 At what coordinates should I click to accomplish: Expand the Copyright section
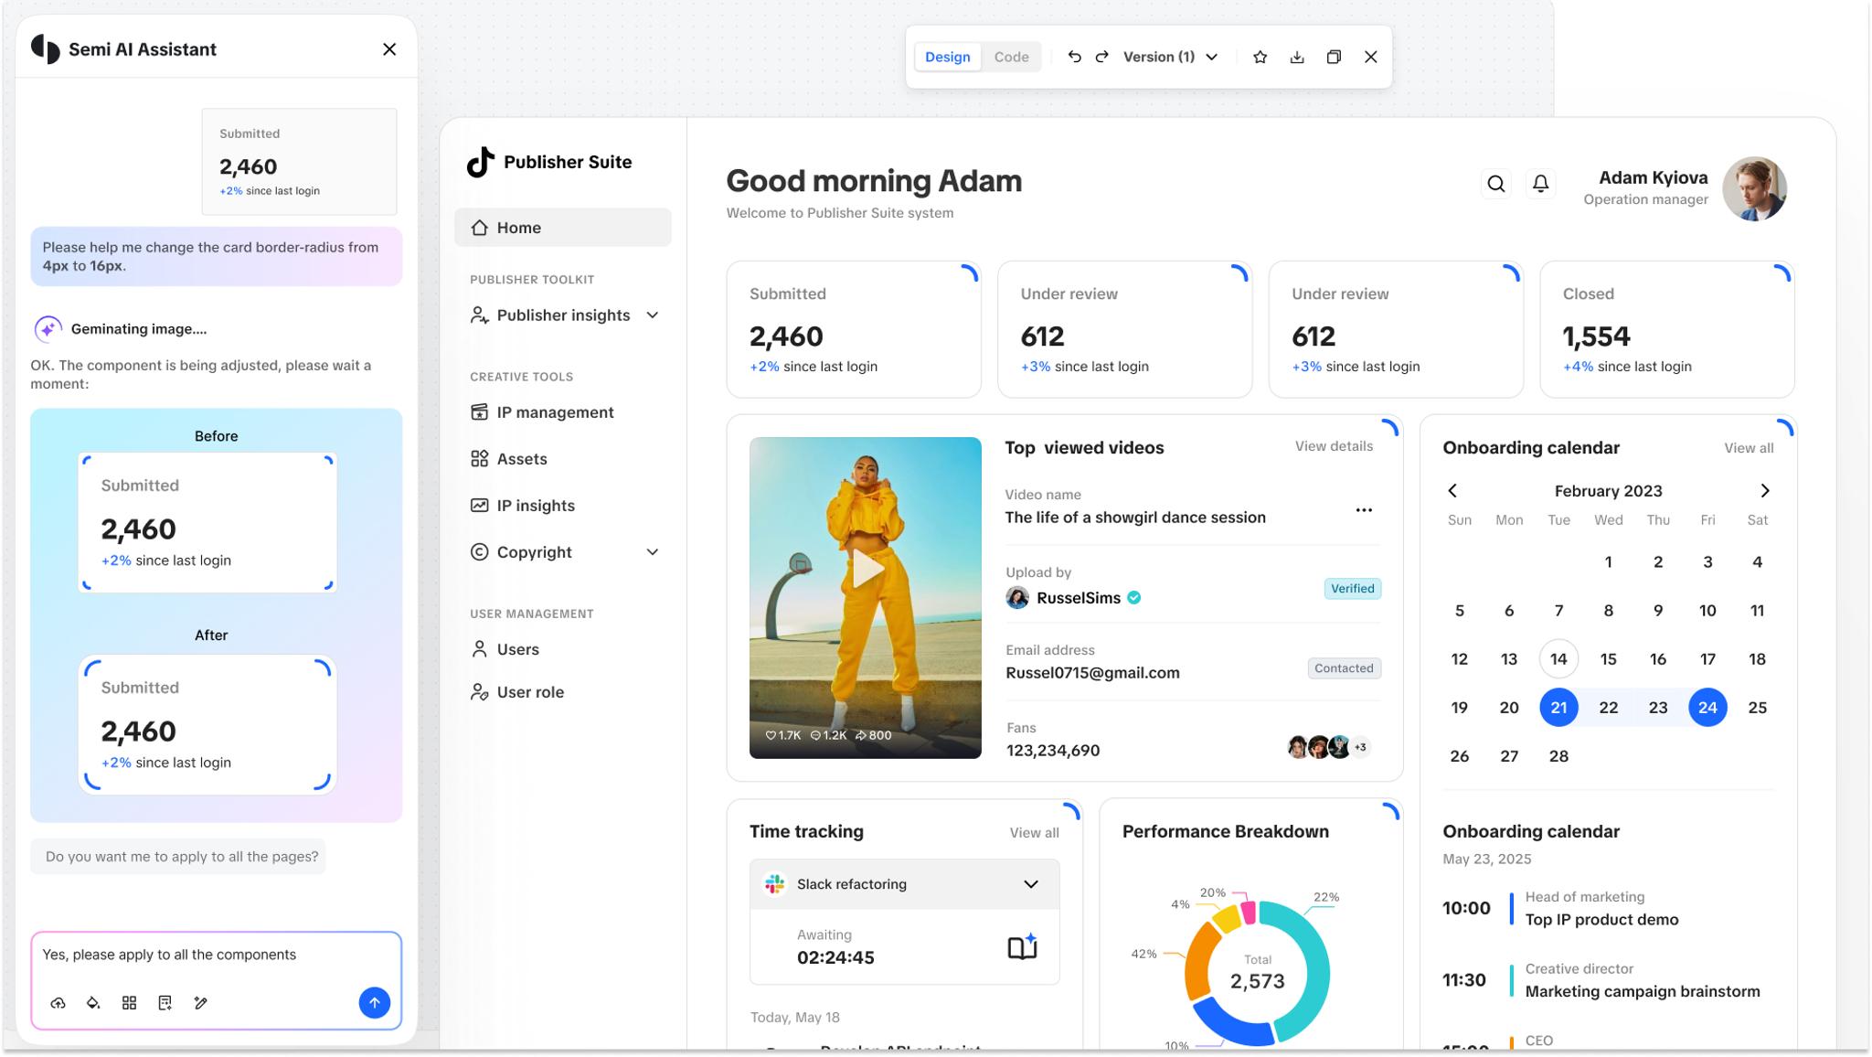click(652, 551)
